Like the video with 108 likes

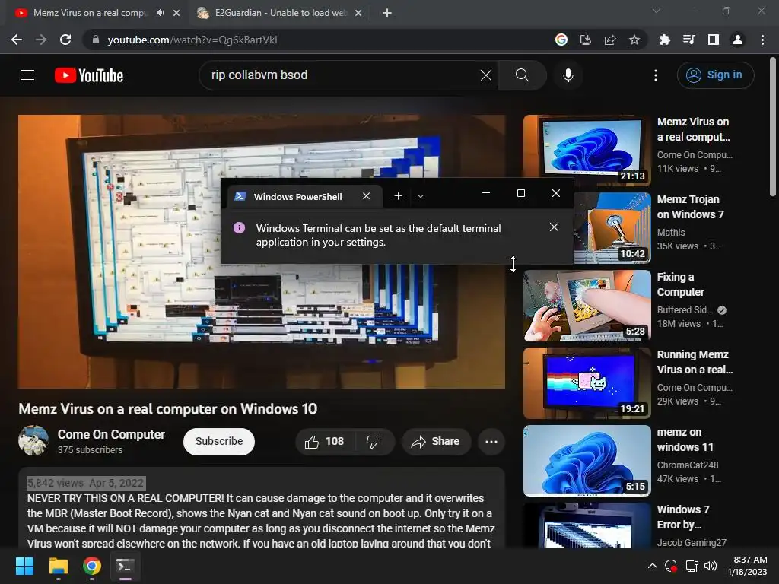click(x=325, y=442)
